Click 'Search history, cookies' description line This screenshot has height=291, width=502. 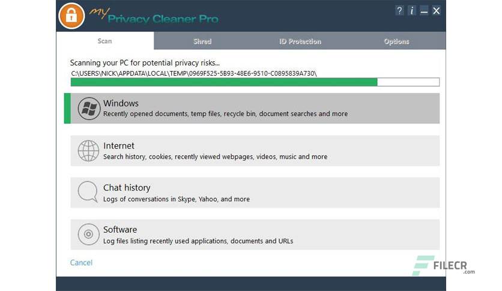(x=215, y=157)
